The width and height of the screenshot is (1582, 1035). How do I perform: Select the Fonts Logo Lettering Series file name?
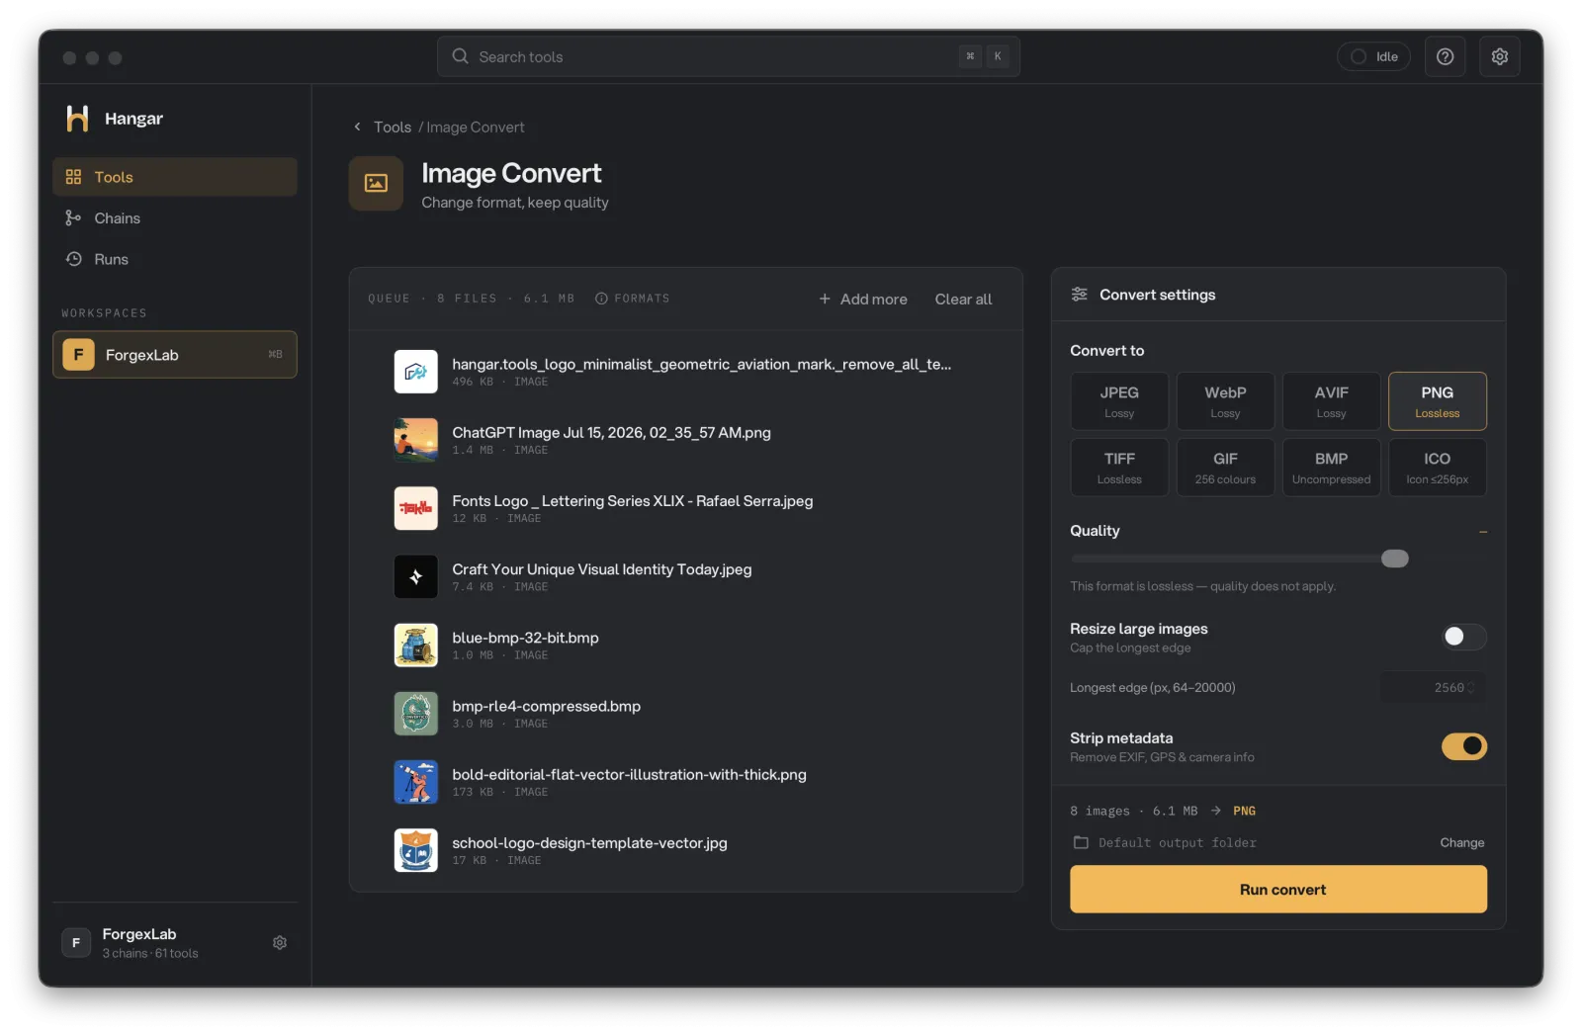(633, 501)
